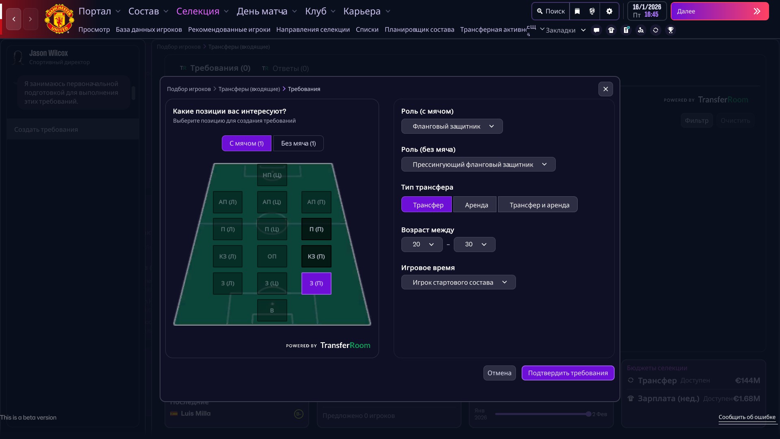Click the Manchester United club badge
The image size is (780, 439).
(59, 19)
